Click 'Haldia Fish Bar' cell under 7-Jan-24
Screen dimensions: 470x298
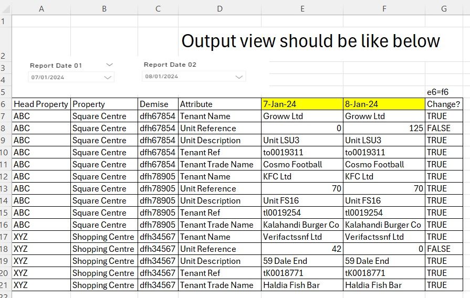point(302,285)
